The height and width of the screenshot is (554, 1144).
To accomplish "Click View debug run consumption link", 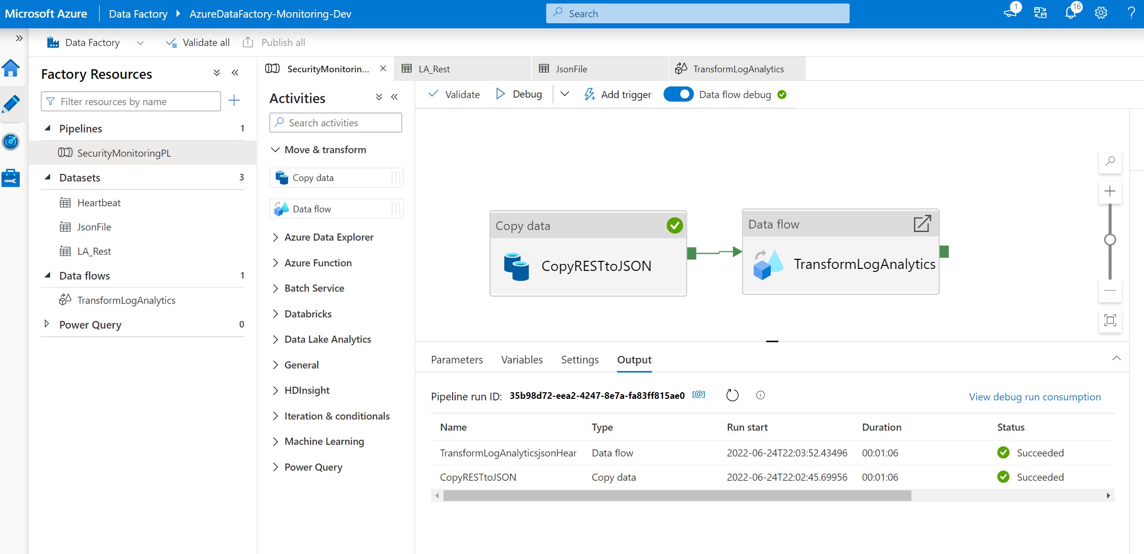I will 1035,397.
